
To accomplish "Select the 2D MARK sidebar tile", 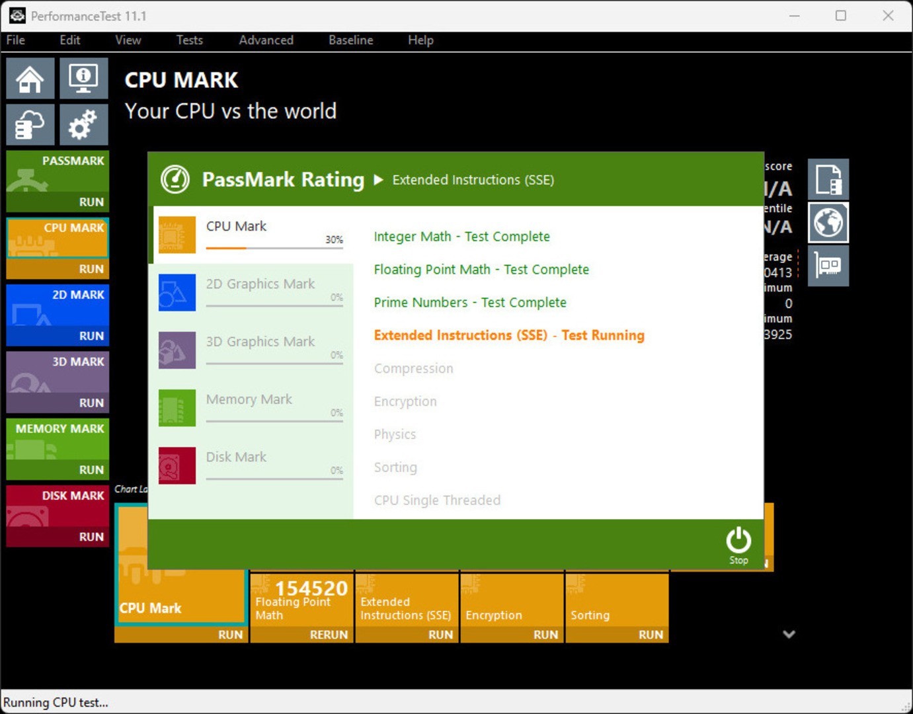I will (x=58, y=305).
